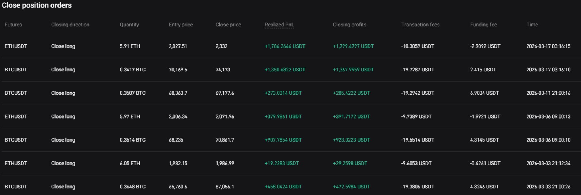
Task: Click the Time column header
Action: (x=532, y=25)
